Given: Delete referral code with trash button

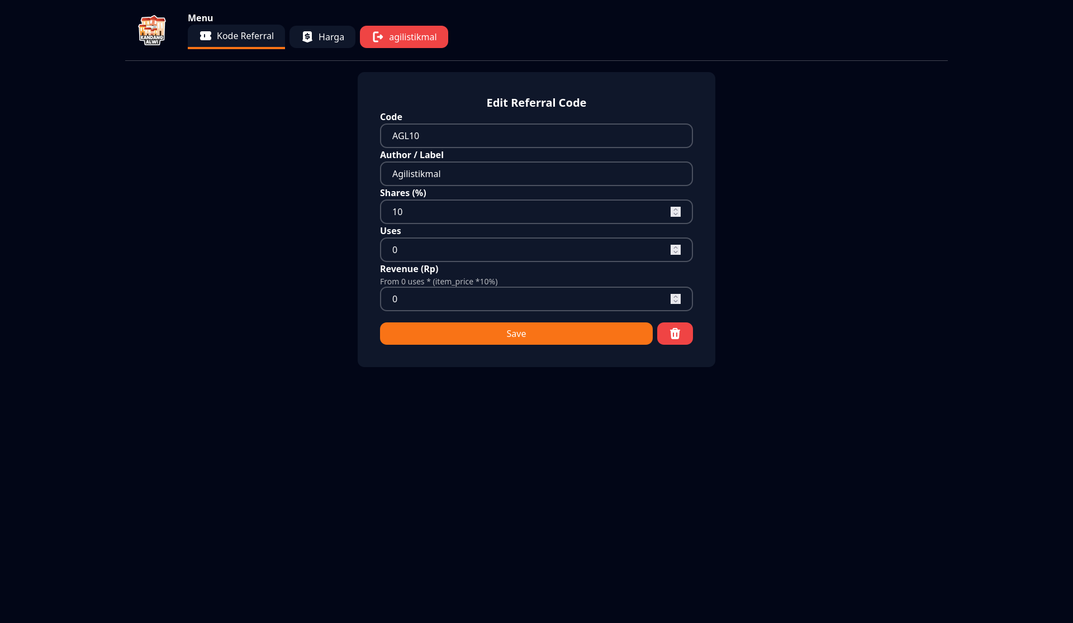Looking at the screenshot, I should click(x=675, y=334).
